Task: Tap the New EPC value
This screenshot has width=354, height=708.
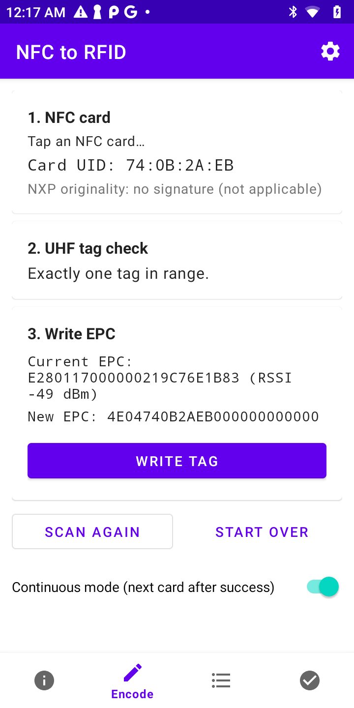Action: coord(173,417)
